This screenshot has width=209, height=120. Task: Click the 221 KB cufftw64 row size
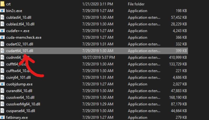pos(181,71)
